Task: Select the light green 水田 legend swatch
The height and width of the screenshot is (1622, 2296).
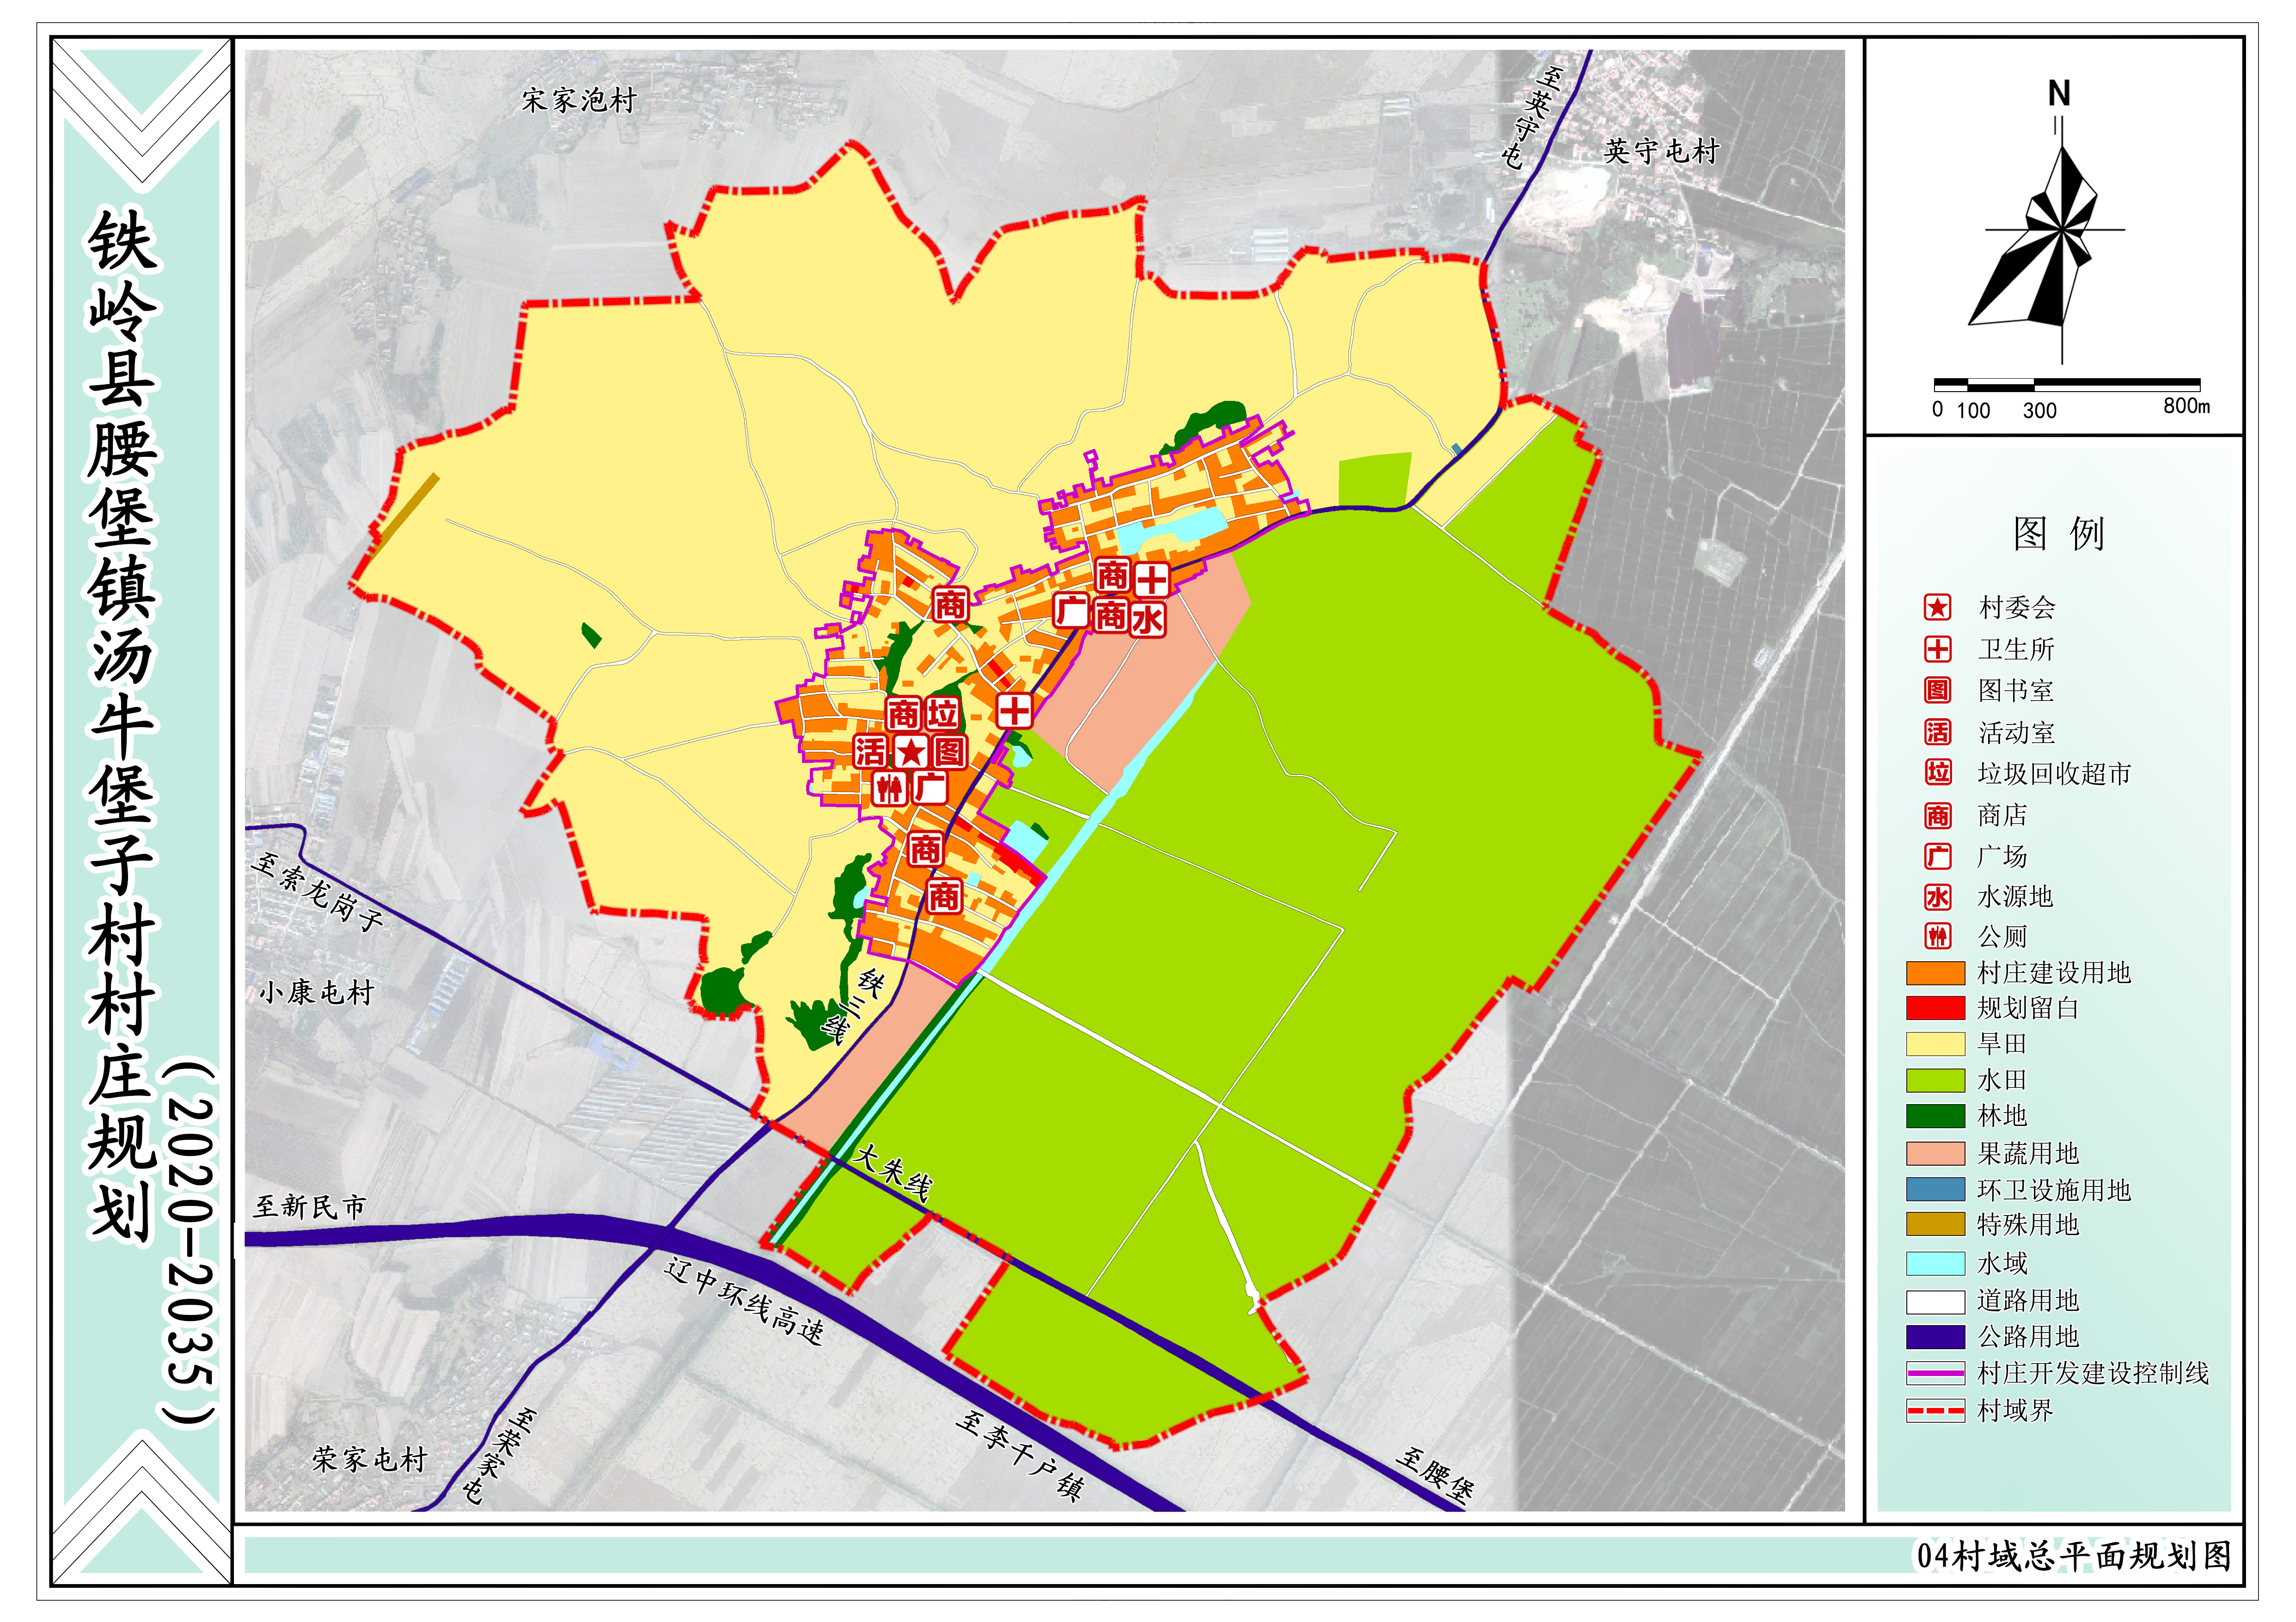Action: pyautogui.click(x=1935, y=1080)
